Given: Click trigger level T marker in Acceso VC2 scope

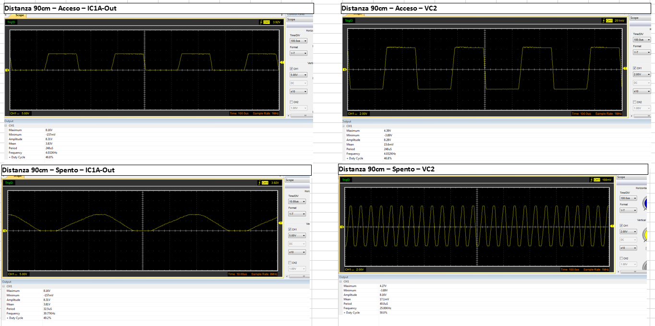Looking at the screenshot, I should tap(625, 69).
